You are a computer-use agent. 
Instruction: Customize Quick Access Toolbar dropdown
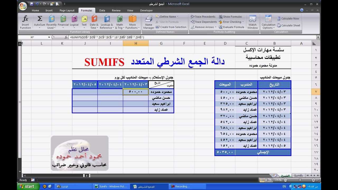click(x=65, y=4)
